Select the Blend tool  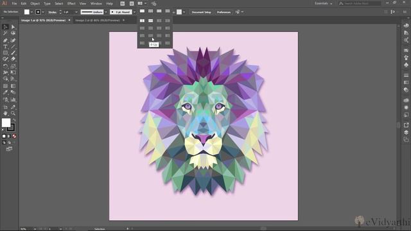[x=13, y=92]
